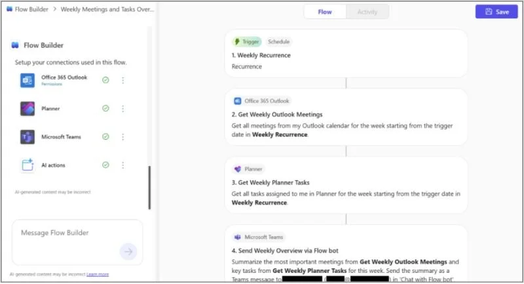This screenshot has width=524, height=284.
Task: Click the Schedule tag on step 1
Action: point(279,41)
